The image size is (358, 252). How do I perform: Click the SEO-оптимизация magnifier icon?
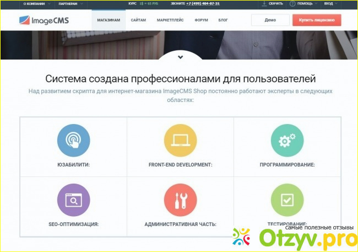(73, 200)
